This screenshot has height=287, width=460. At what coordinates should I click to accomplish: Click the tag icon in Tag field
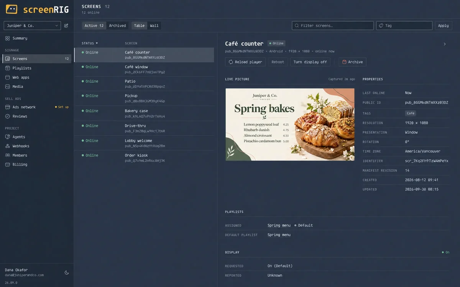coord(381,26)
